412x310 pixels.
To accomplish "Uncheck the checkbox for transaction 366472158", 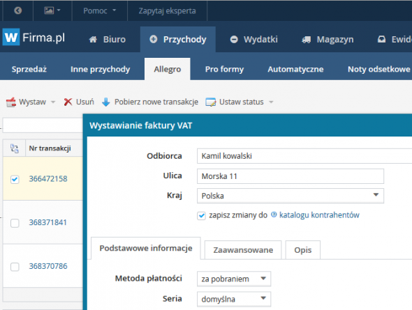I will tap(15, 179).
